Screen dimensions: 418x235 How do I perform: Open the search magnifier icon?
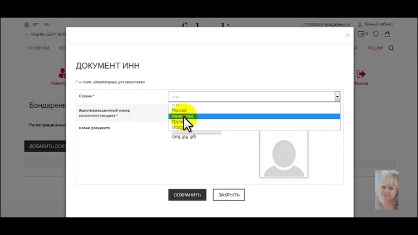391,48
